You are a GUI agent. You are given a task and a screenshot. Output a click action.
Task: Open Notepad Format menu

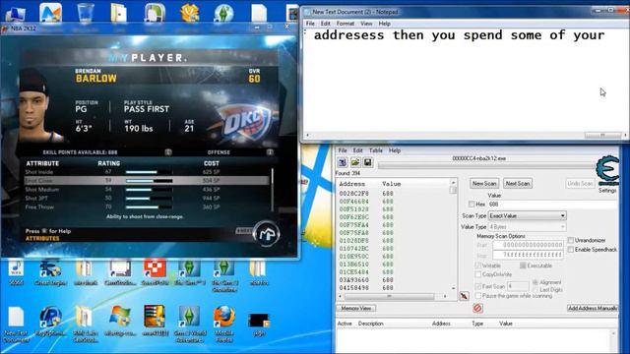(346, 24)
